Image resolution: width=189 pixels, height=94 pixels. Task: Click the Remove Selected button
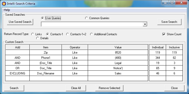tap(109, 88)
